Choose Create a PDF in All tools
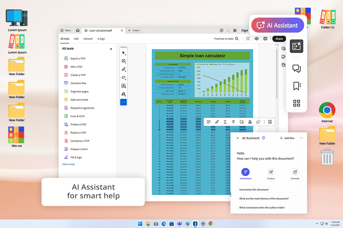The width and height of the screenshot is (343, 228). 75,75
